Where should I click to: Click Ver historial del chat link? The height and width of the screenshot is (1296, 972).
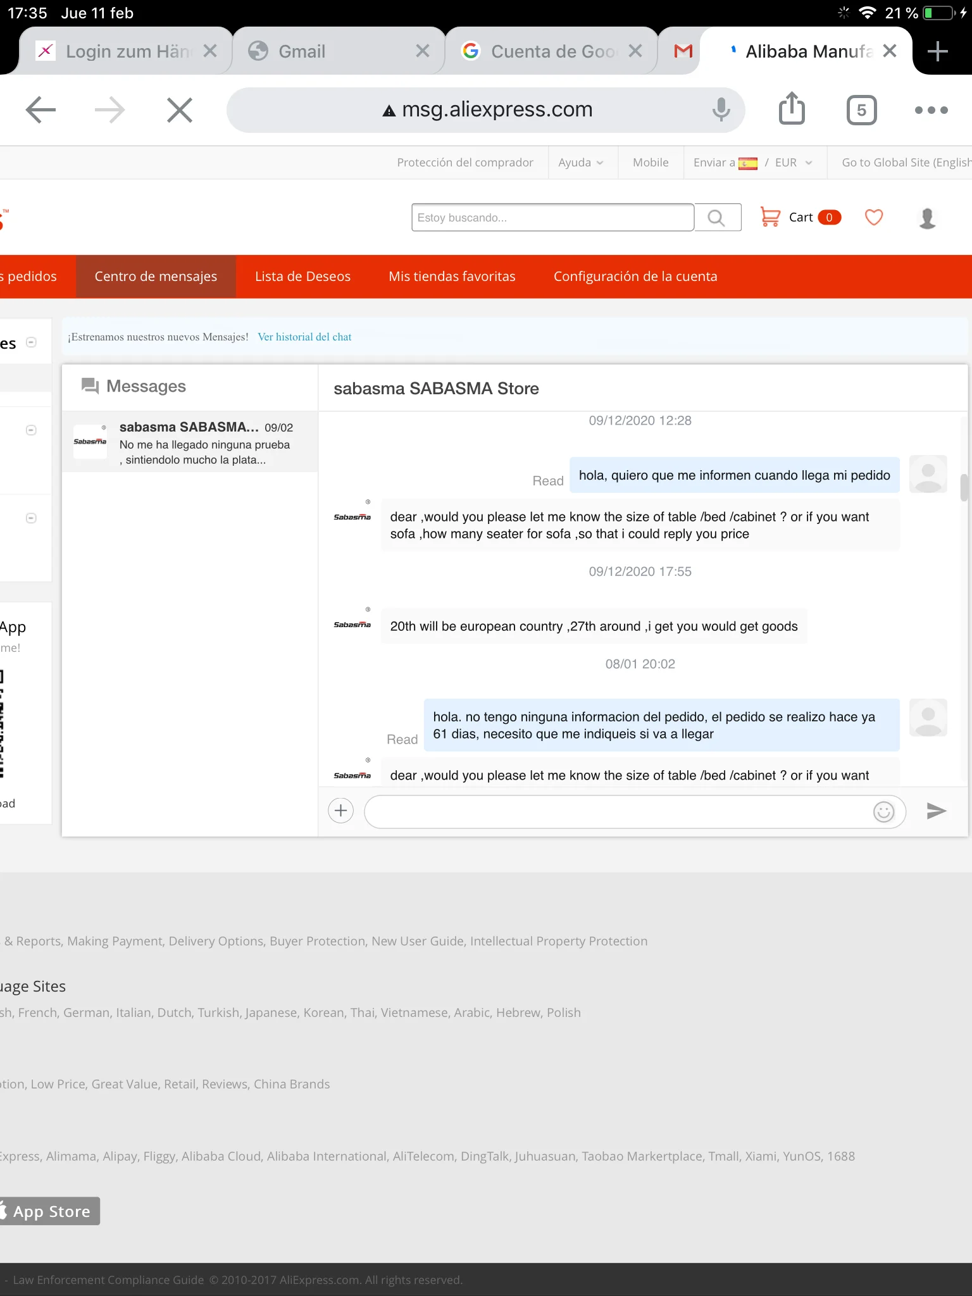[x=304, y=337]
